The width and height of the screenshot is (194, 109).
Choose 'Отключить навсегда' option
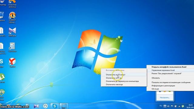pos(124,84)
